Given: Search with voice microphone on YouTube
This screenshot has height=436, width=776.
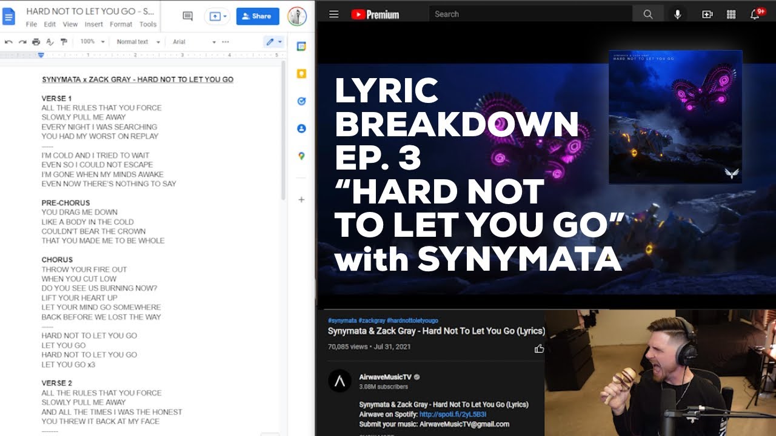Looking at the screenshot, I should 678,14.
